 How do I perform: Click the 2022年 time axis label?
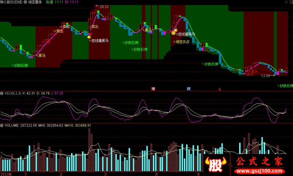point(6,174)
